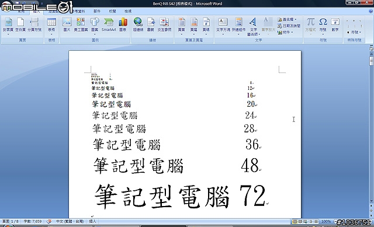The width and height of the screenshot is (374, 227).
Task: Open the Header (頁首) gallery
Action: [182, 26]
